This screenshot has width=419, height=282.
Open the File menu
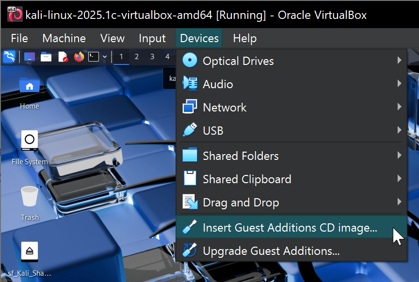(19, 38)
